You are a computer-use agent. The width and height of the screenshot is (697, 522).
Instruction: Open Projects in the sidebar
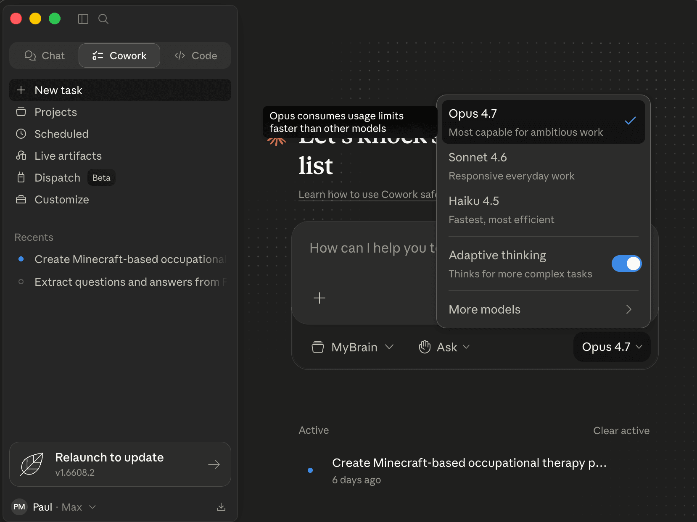click(x=120, y=112)
